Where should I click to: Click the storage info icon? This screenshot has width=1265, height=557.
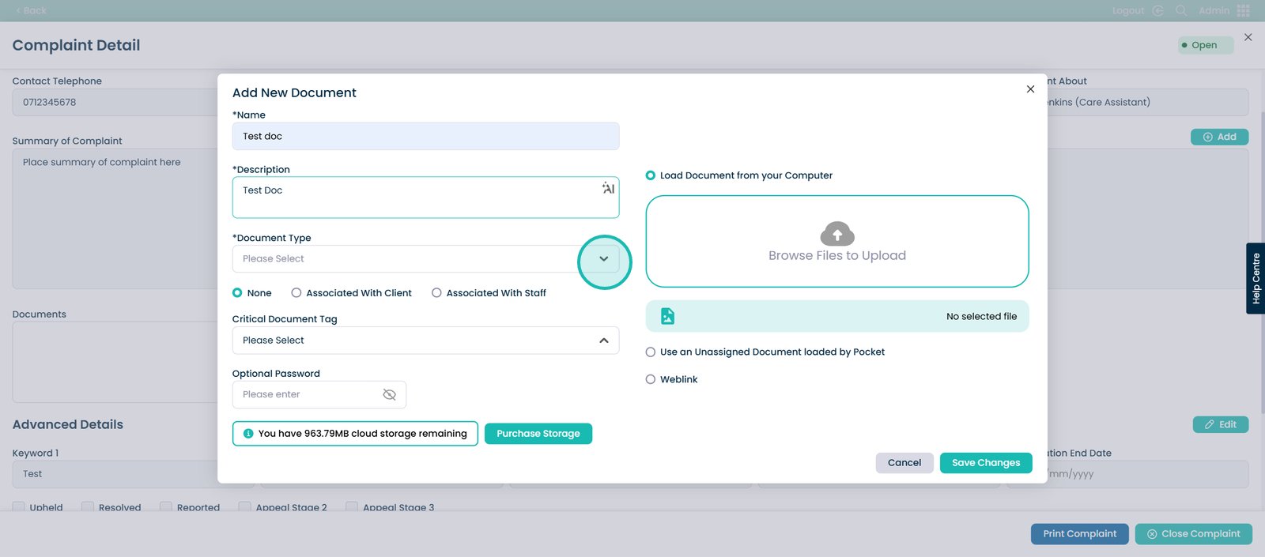pos(248,434)
